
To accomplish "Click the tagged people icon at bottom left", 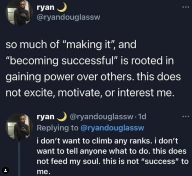I will click(x=5, y=169).
